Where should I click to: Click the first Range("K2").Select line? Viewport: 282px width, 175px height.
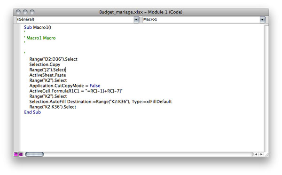click(x=48, y=80)
